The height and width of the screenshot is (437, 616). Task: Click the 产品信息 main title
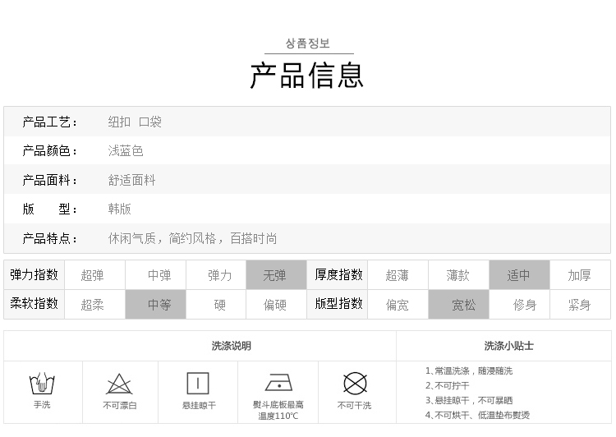(x=307, y=75)
